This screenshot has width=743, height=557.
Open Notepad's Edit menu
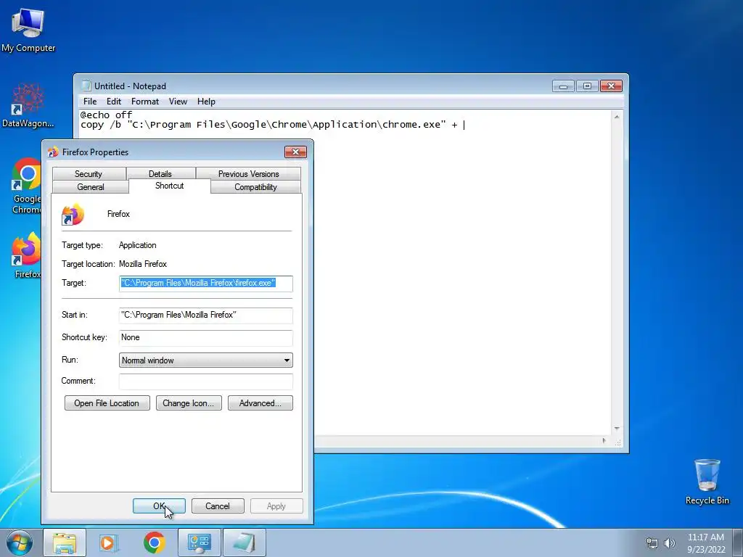(114, 102)
